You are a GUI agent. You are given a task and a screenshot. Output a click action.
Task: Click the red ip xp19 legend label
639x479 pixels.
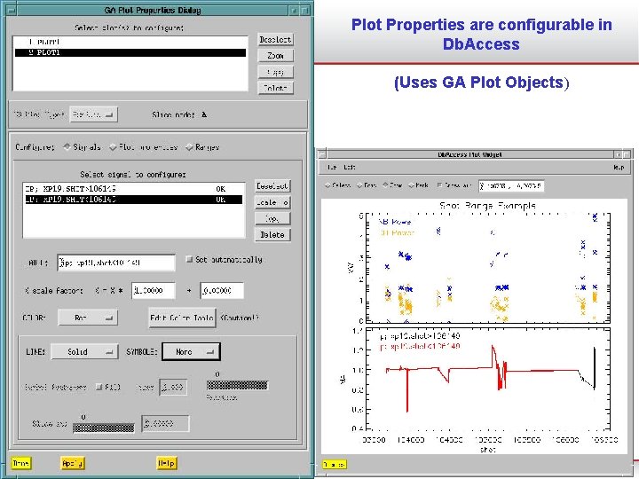click(420, 346)
